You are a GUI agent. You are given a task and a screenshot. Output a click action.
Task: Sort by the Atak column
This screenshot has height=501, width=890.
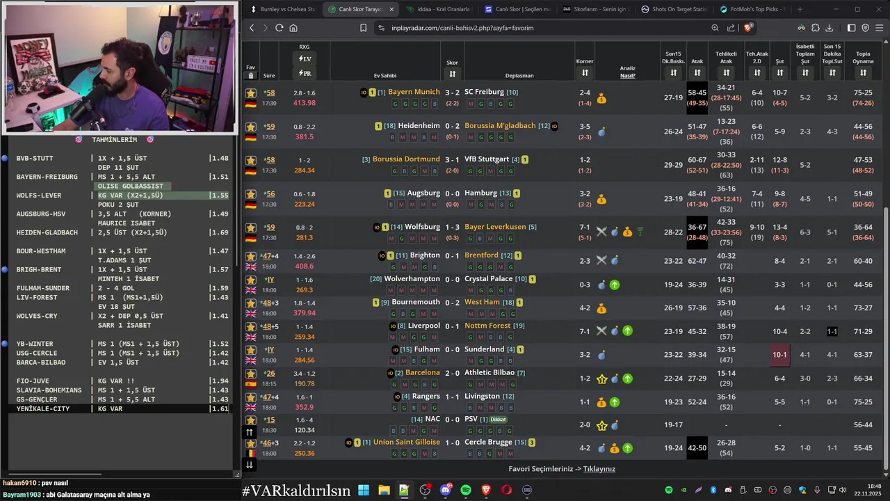pos(697,72)
